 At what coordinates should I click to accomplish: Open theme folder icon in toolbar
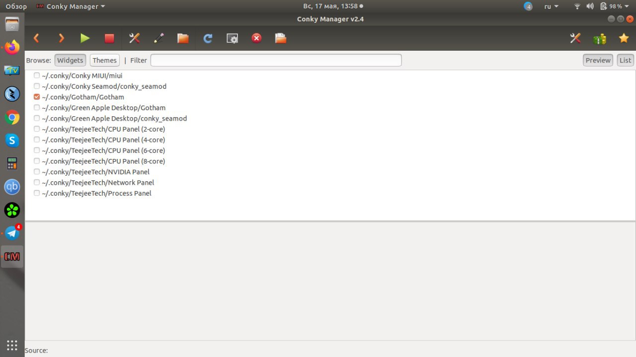click(183, 38)
